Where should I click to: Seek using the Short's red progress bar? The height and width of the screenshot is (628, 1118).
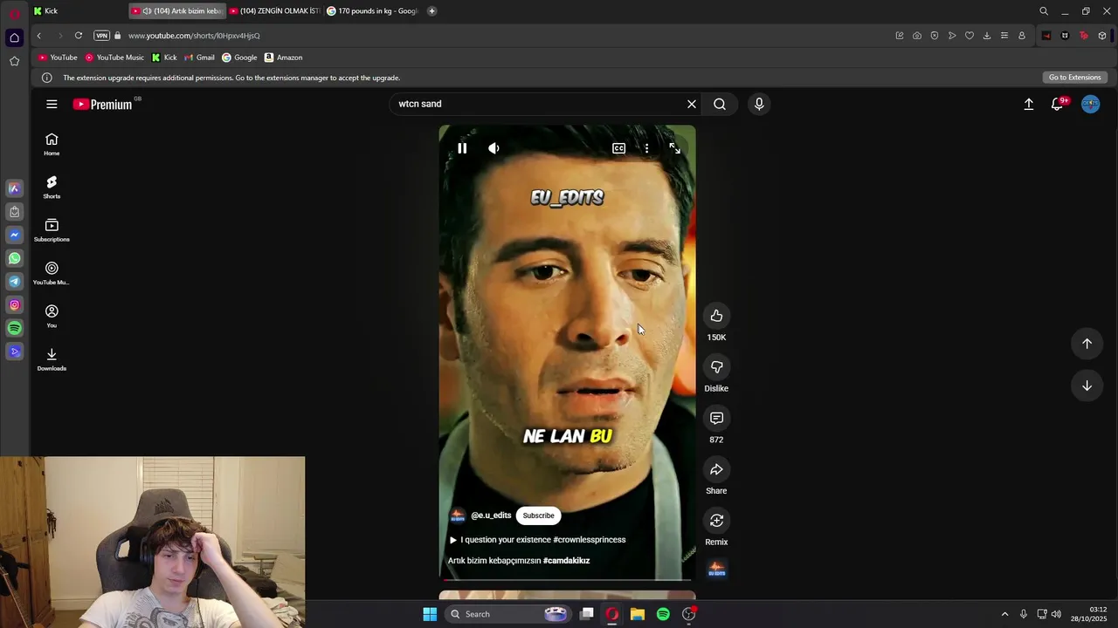[x=568, y=579]
